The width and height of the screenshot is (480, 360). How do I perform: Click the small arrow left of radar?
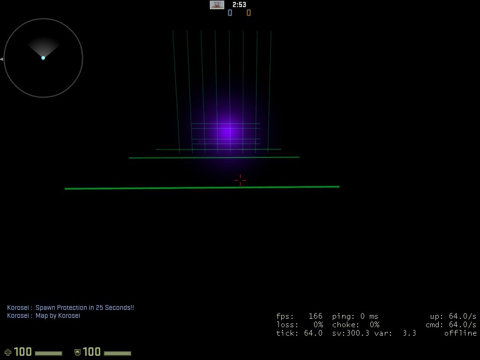point(1,59)
